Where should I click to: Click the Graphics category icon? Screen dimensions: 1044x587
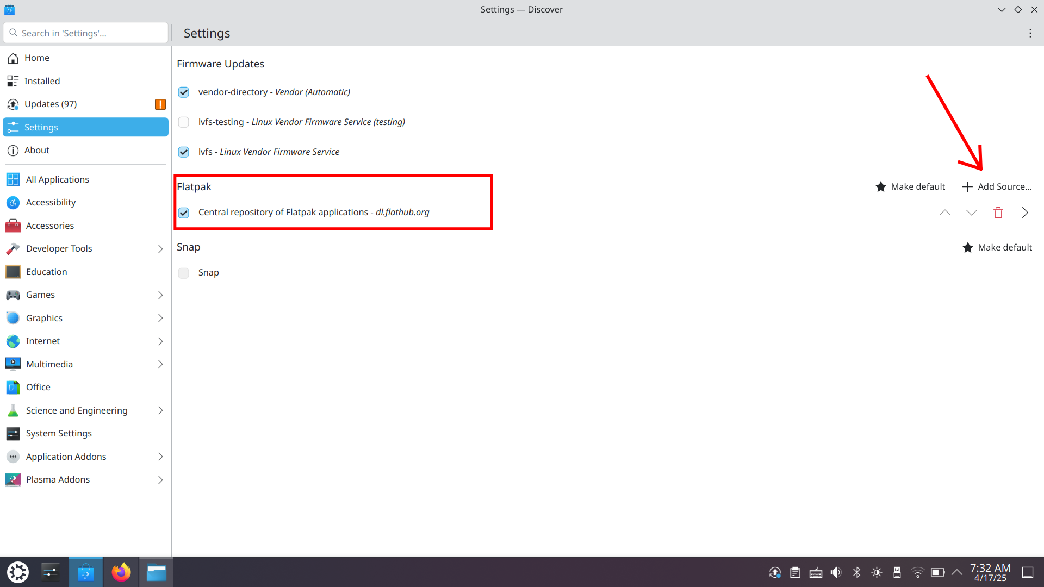pyautogui.click(x=13, y=318)
